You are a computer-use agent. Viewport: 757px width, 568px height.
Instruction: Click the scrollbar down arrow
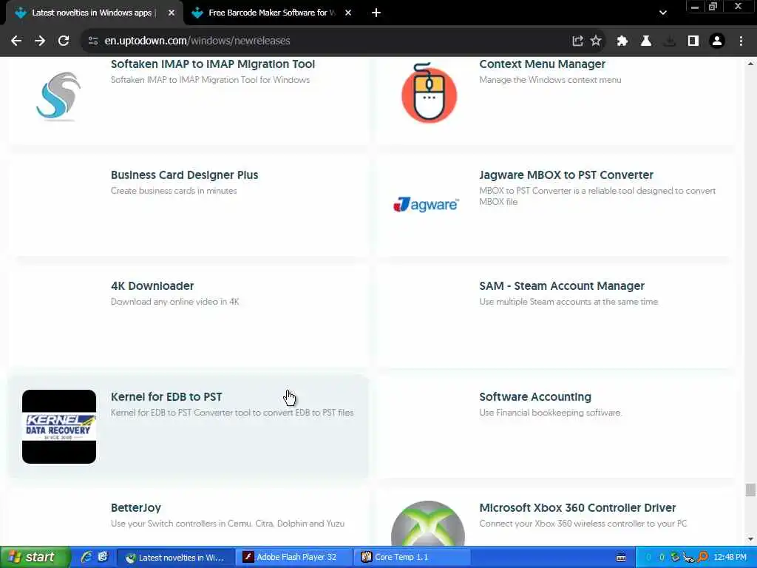tap(750, 539)
